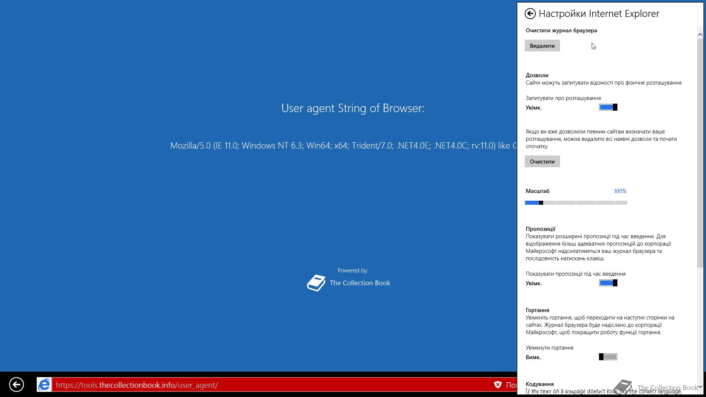Click the back arrow in the settings panel header
Screen dimensions: 706x397
point(530,14)
